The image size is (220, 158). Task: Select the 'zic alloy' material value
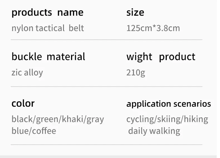[27, 73]
